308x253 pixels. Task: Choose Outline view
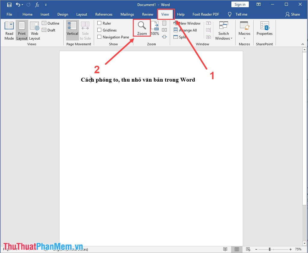tap(51, 23)
